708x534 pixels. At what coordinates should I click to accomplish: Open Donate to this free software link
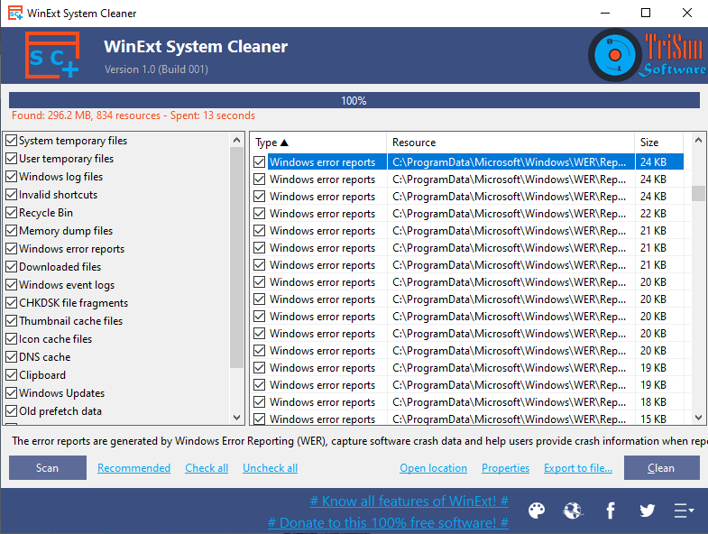(388, 522)
